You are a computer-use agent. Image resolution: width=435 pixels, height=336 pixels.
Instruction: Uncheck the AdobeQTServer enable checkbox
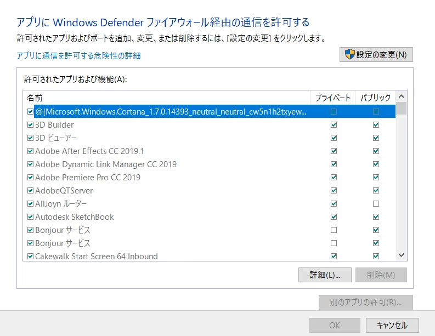pyautogui.click(x=31, y=190)
